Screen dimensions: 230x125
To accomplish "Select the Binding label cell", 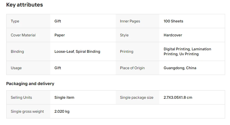I will coord(28,51).
